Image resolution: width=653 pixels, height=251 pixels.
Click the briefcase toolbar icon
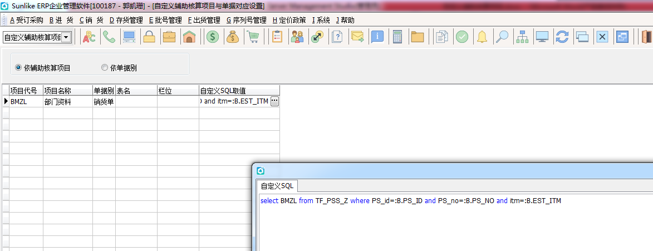coord(169,37)
